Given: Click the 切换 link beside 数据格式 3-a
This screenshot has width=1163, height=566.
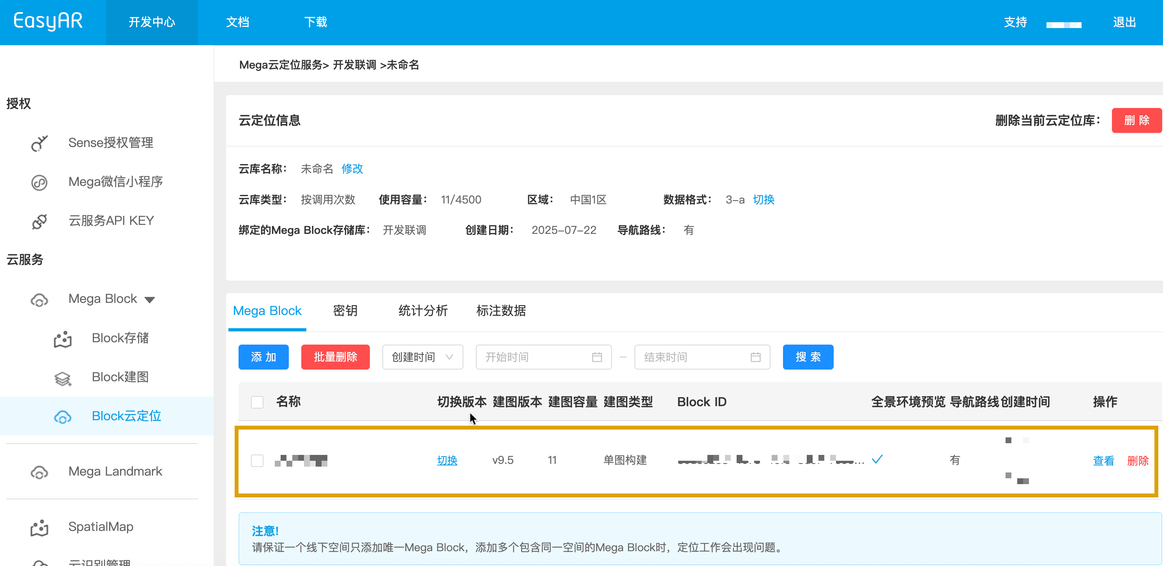Looking at the screenshot, I should [x=763, y=200].
